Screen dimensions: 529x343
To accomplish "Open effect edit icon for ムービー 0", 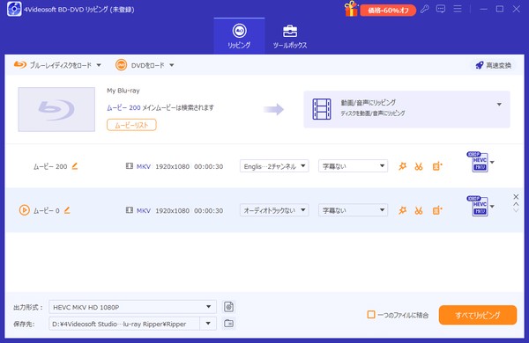I will pyautogui.click(x=402, y=210).
